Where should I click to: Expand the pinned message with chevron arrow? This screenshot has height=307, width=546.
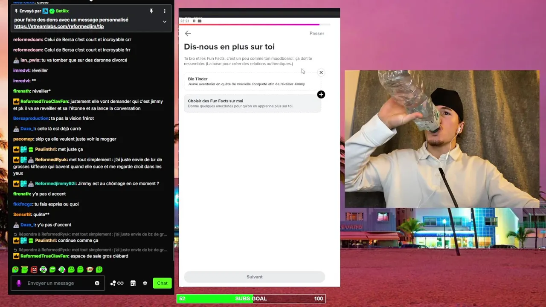[165, 22]
